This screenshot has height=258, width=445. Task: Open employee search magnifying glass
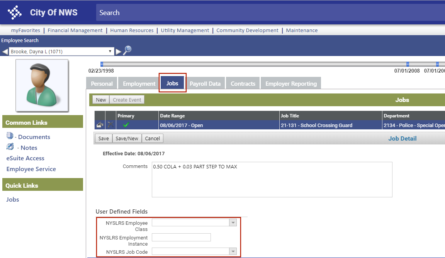click(x=127, y=51)
